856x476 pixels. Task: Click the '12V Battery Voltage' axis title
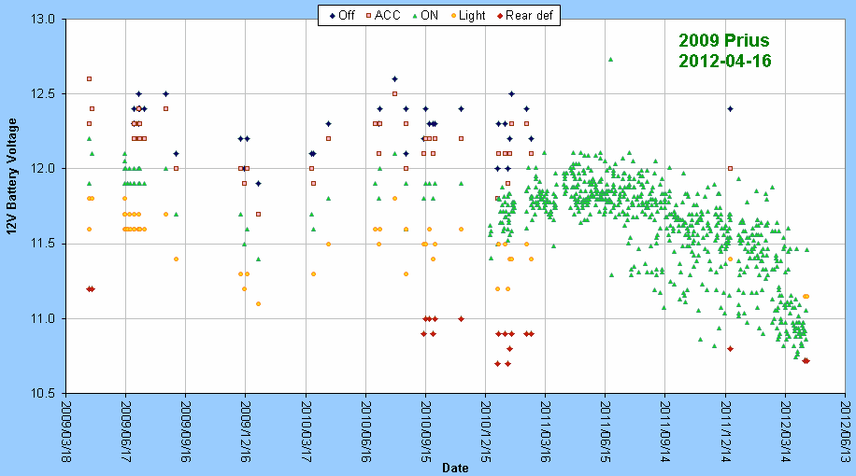12,176
